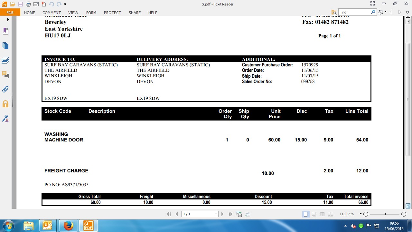Open the Security lock panel

coord(5,104)
